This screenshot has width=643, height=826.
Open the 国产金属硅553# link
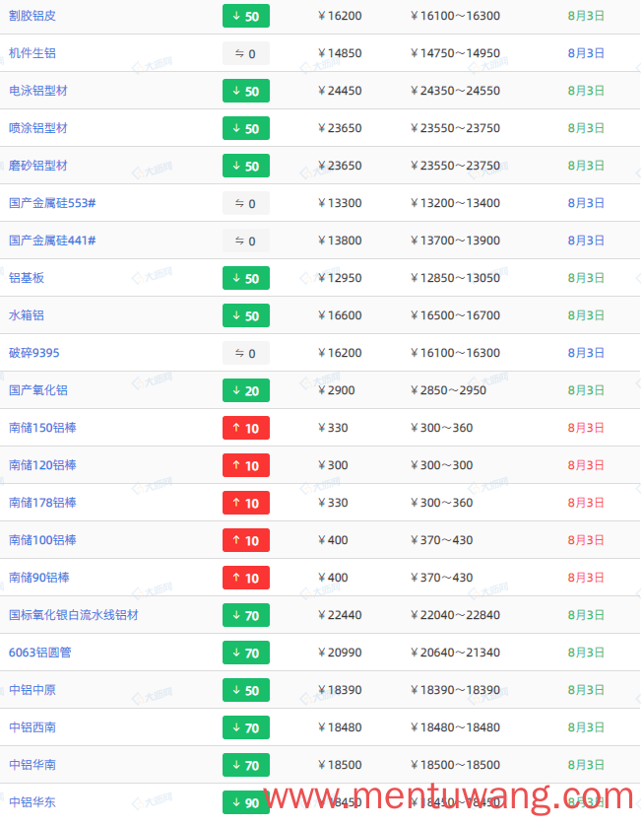tap(52, 203)
